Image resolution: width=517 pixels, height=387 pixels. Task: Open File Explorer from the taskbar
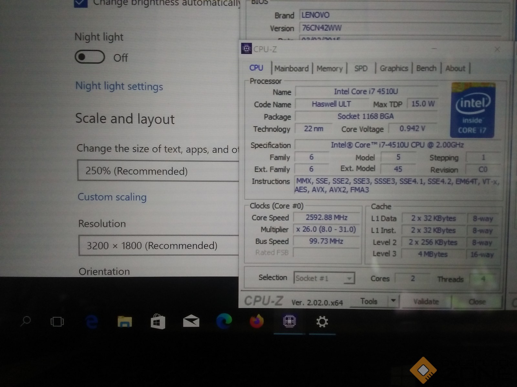[124, 322]
